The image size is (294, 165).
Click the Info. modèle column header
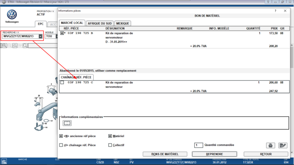(x=219, y=28)
